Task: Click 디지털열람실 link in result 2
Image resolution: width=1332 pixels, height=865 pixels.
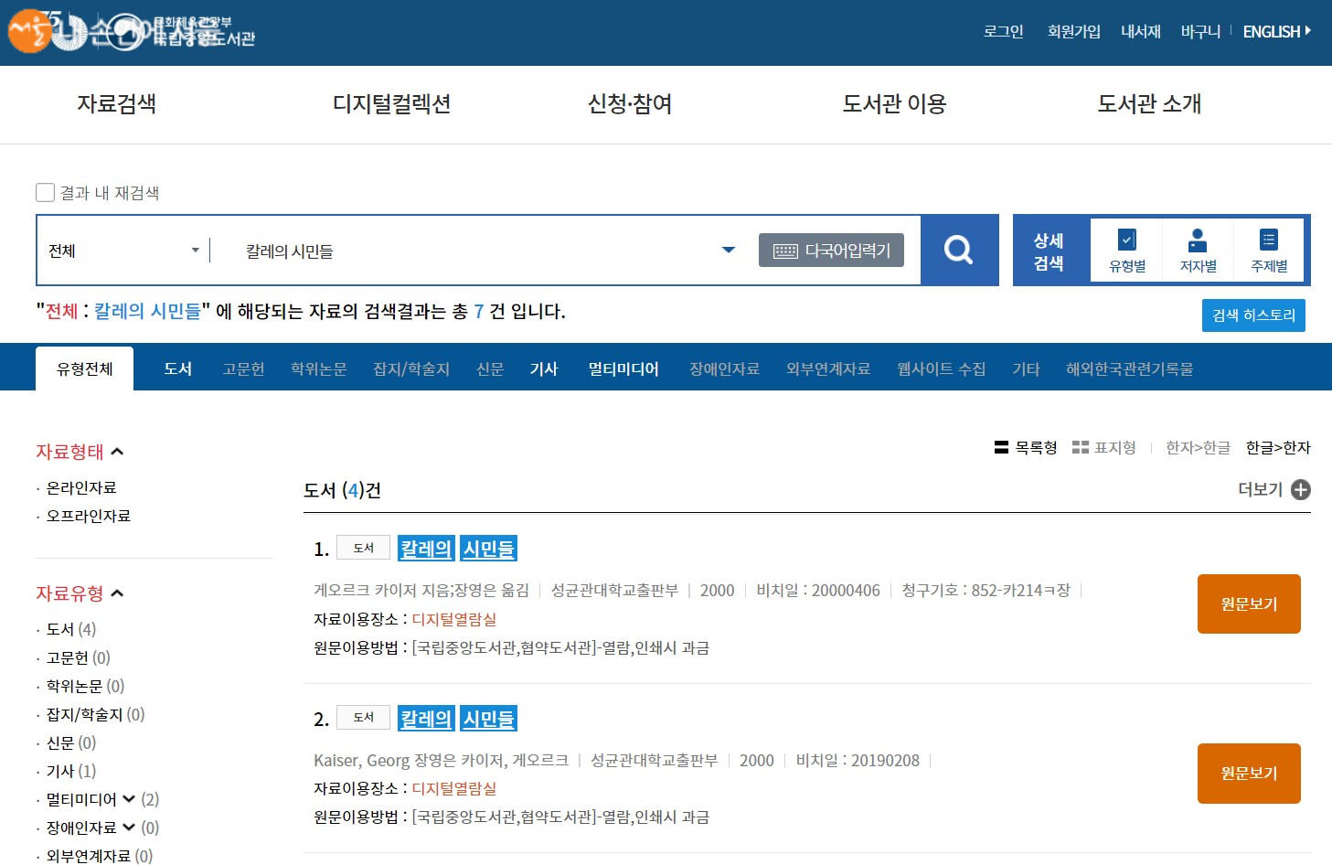Action: click(x=454, y=788)
